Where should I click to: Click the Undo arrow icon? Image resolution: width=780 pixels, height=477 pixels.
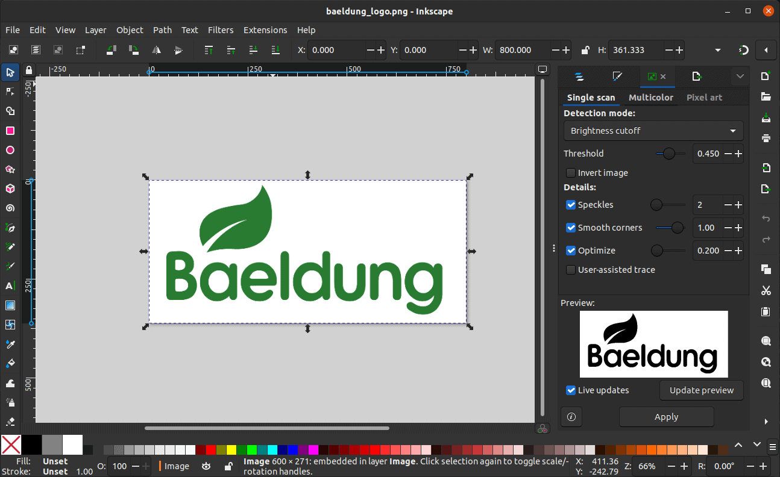pyautogui.click(x=766, y=219)
